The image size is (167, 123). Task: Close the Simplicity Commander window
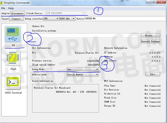tap(162, 2)
